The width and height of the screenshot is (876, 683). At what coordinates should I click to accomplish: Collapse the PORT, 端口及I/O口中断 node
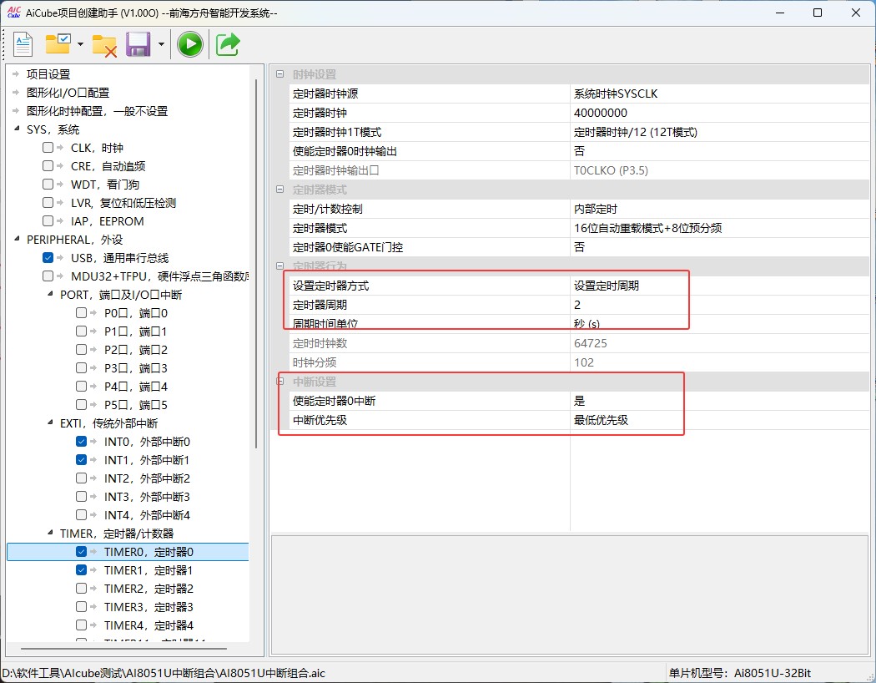coord(50,294)
